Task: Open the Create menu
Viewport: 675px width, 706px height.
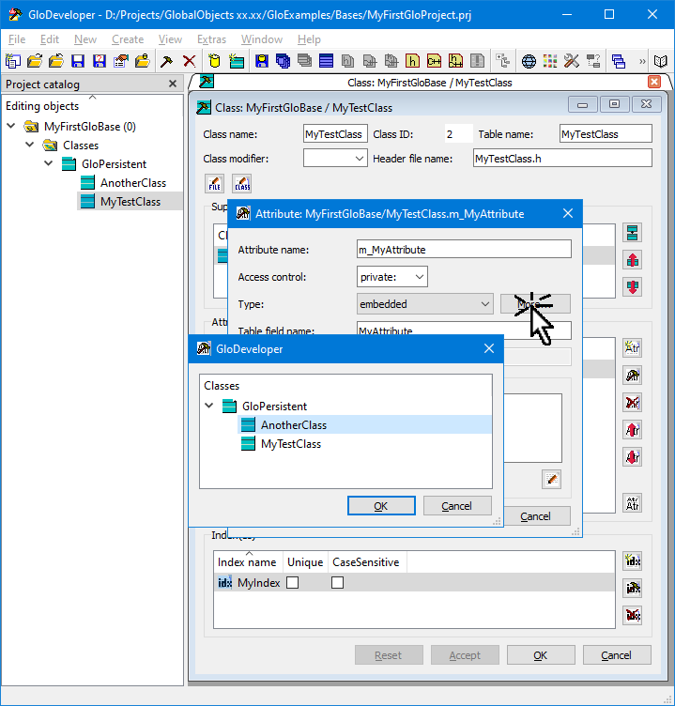Action: [128, 39]
